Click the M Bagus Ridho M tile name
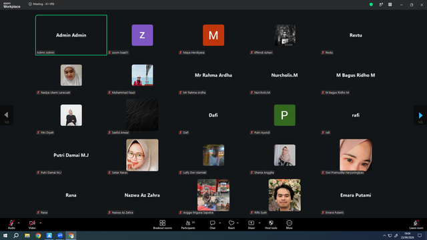This screenshot has height=240, width=427. [x=356, y=75]
